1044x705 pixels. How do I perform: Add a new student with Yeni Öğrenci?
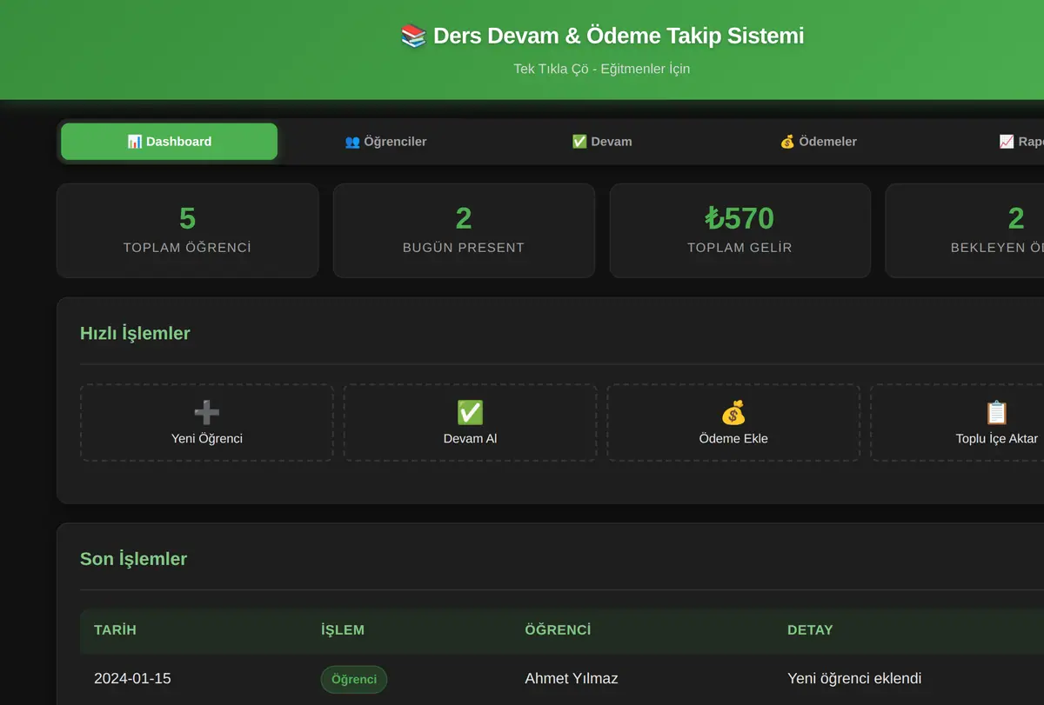[207, 422]
